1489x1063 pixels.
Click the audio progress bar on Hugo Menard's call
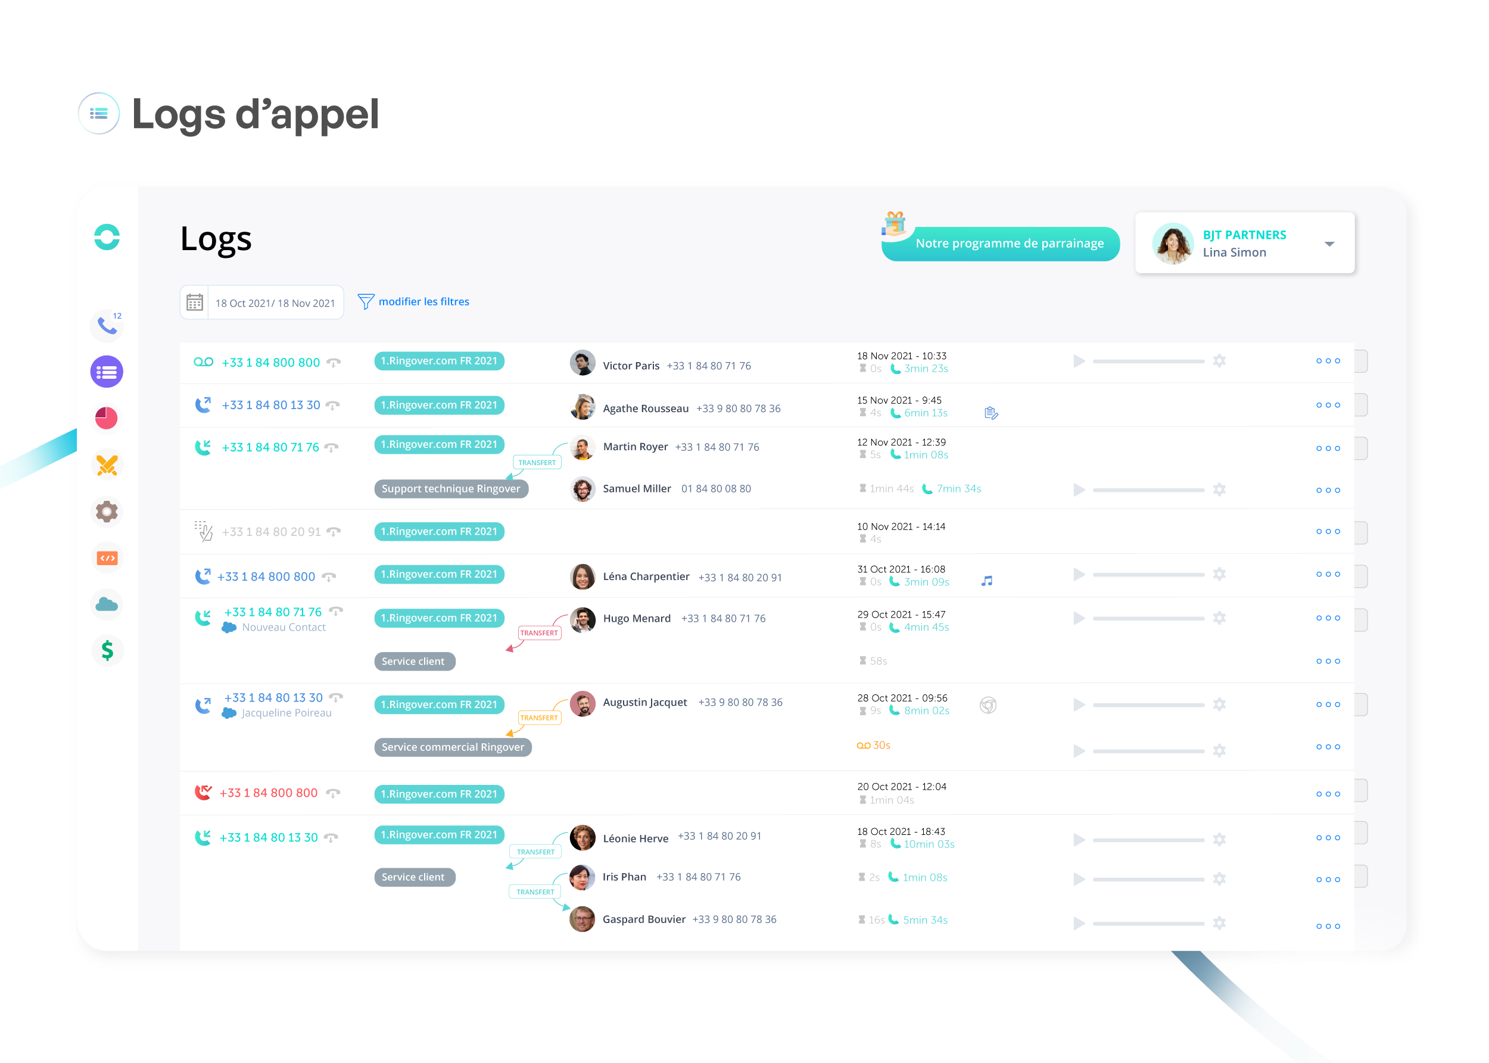[x=1148, y=618]
